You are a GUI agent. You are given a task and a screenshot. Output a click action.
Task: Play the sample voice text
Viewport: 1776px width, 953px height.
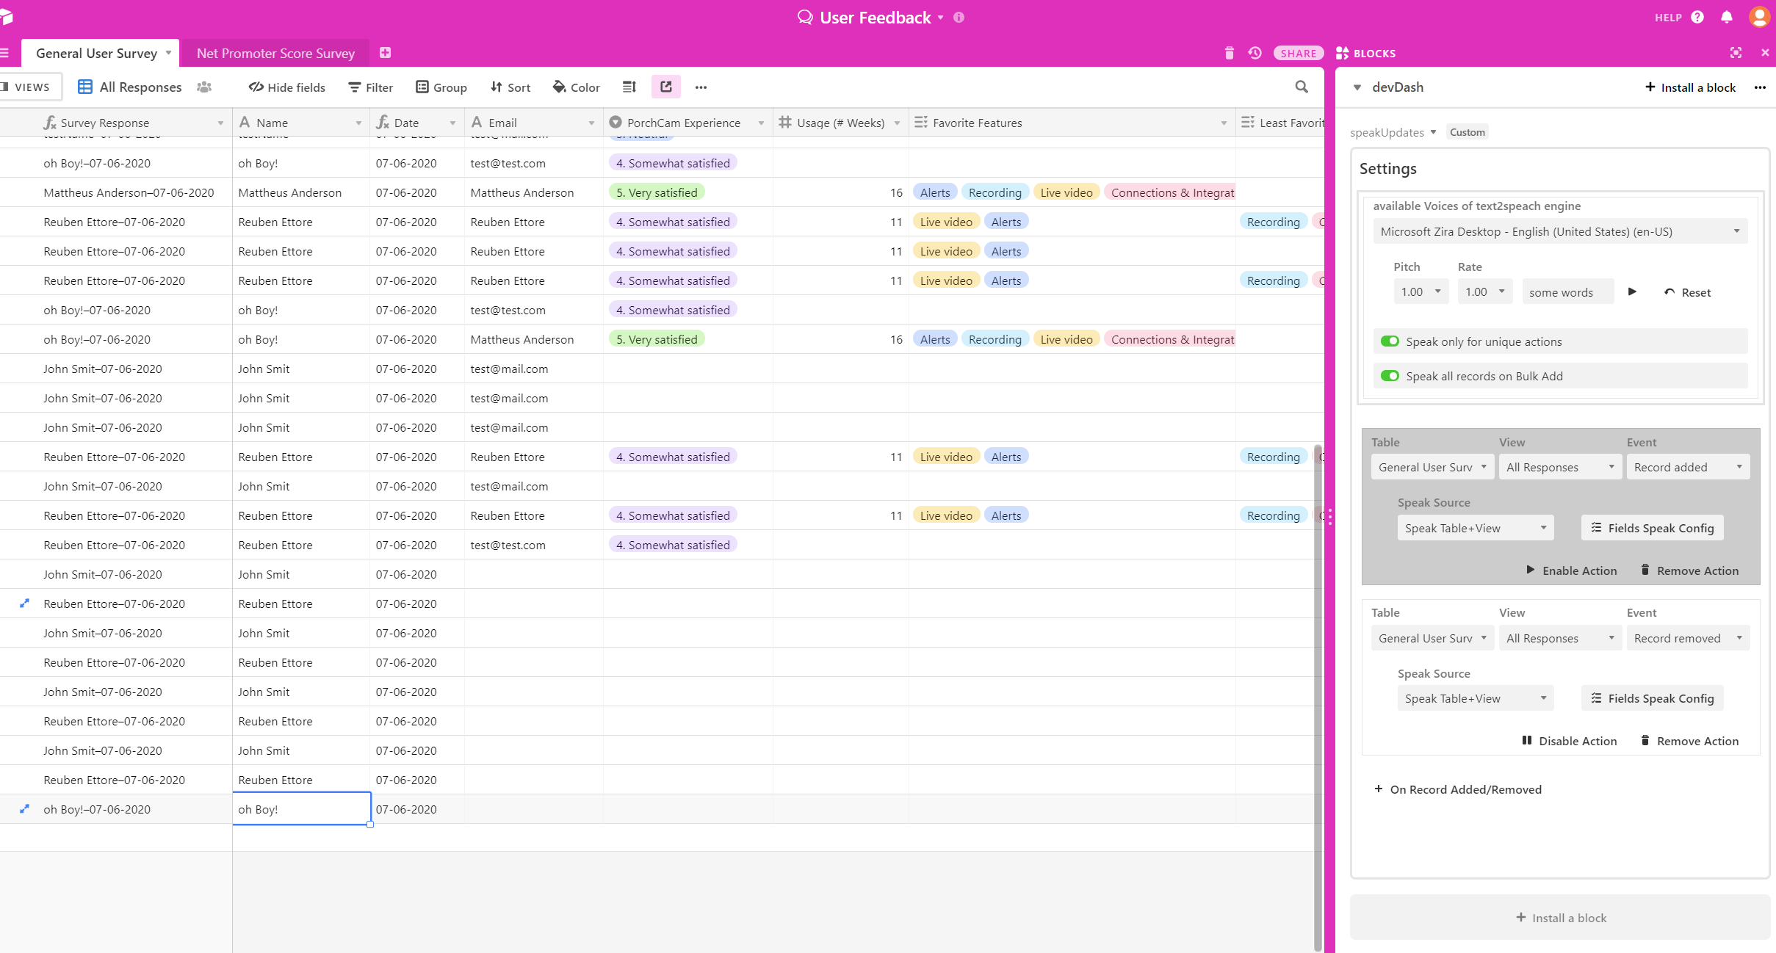[1632, 292]
